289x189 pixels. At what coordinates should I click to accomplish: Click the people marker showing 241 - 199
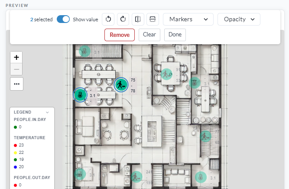coord(136,177)
